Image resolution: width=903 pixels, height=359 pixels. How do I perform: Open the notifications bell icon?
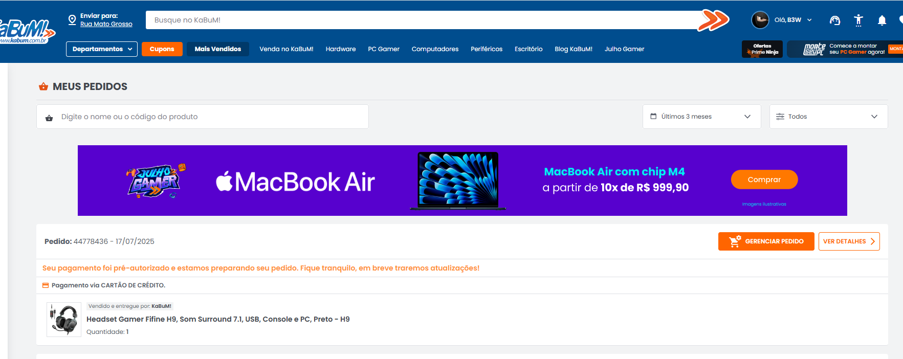pyautogui.click(x=882, y=20)
